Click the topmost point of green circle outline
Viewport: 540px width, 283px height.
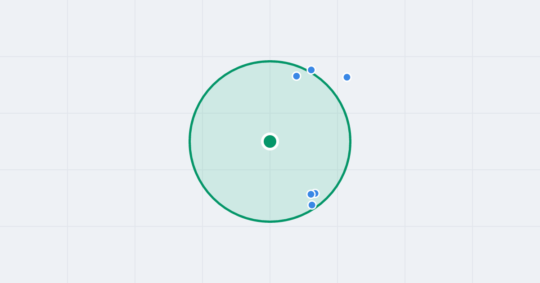(x=270, y=61)
